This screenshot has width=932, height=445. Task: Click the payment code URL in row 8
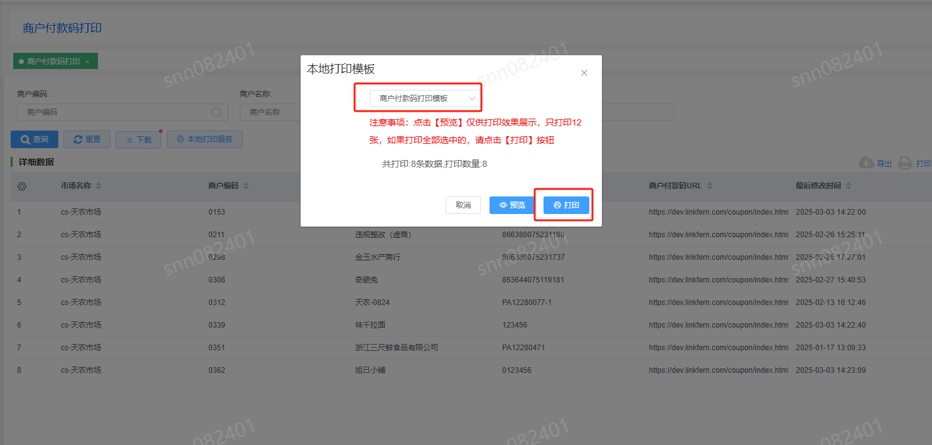point(719,370)
